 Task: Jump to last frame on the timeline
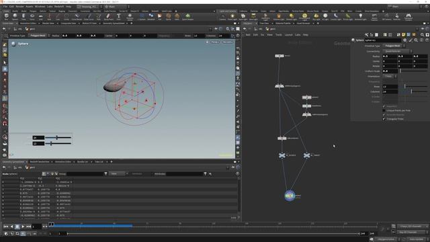[x=28, y=227]
